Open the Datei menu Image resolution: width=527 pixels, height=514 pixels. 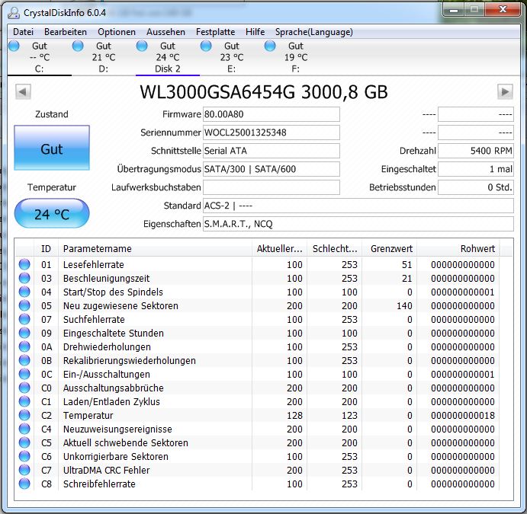point(23,32)
